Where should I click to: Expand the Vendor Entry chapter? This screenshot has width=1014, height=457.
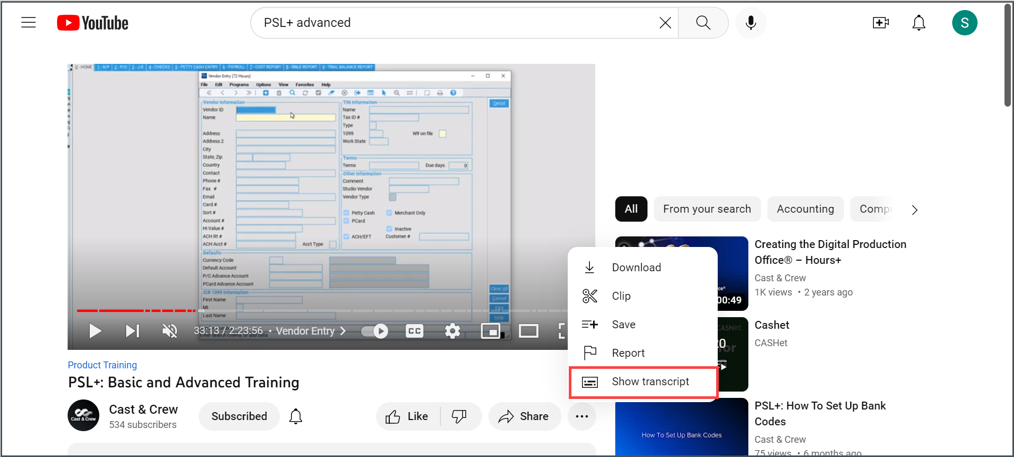[x=311, y=331]
